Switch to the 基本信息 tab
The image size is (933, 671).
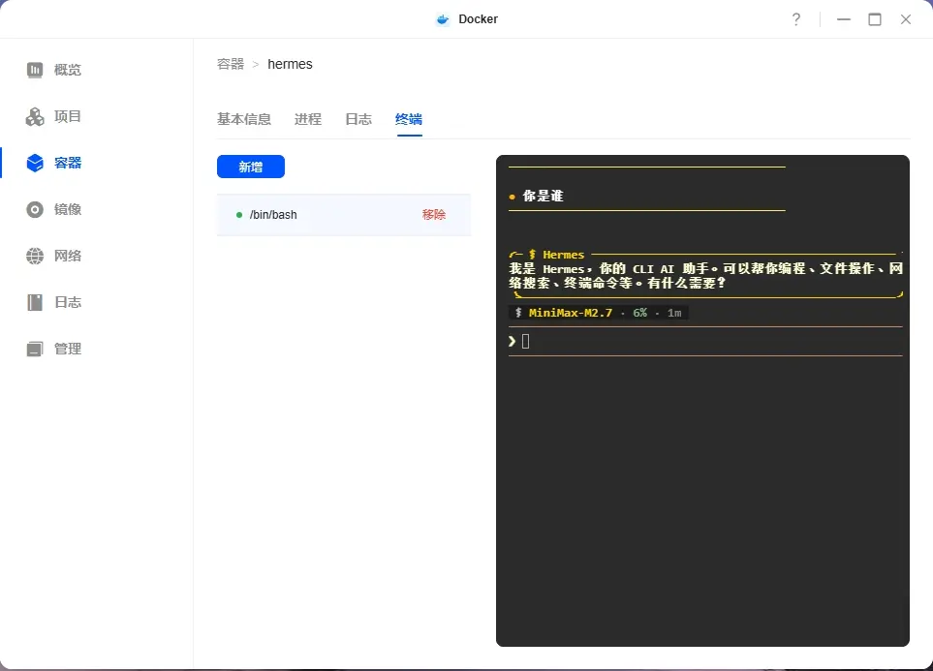point(245,119)
